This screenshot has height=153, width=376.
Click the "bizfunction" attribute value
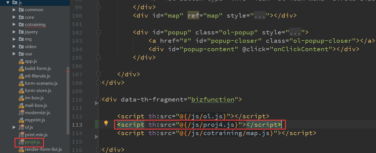213,100
